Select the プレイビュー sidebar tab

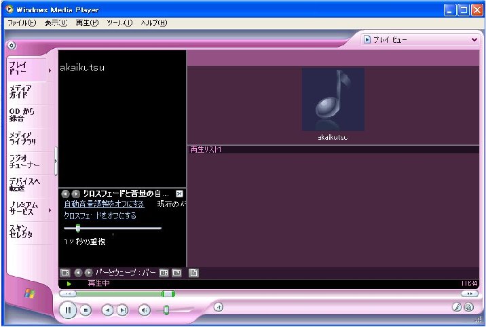click(26, 68)
